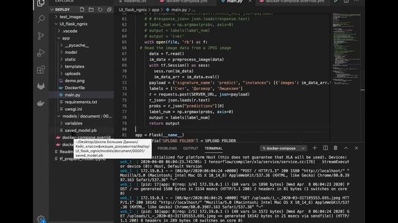
Task: Open the Docker whale view
Action: (x=41, y=103)
